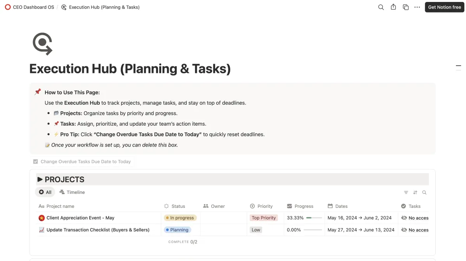Viewport: 466px width, 261px height.
Task: Click the hidden-eye No access in first row
Action: point(404,218)
